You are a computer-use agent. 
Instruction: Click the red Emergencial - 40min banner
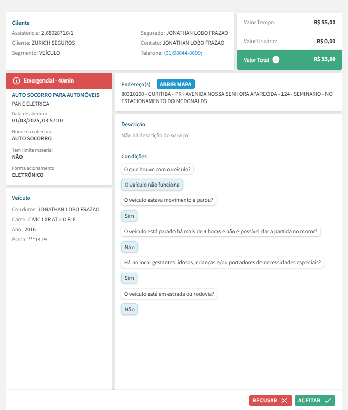pyautogui.click(x=58, y=80)
